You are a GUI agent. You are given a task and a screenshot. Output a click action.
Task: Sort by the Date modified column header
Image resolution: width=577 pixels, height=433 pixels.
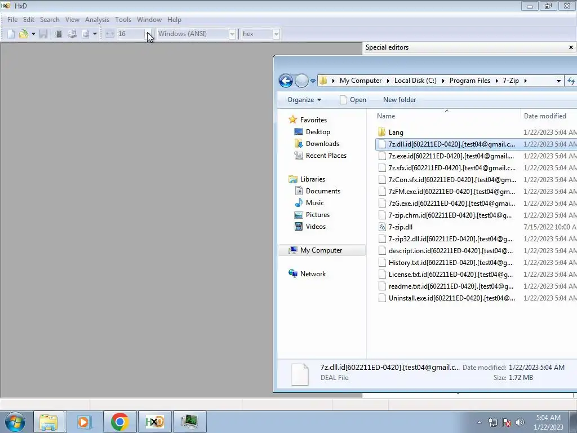[548, 116]
